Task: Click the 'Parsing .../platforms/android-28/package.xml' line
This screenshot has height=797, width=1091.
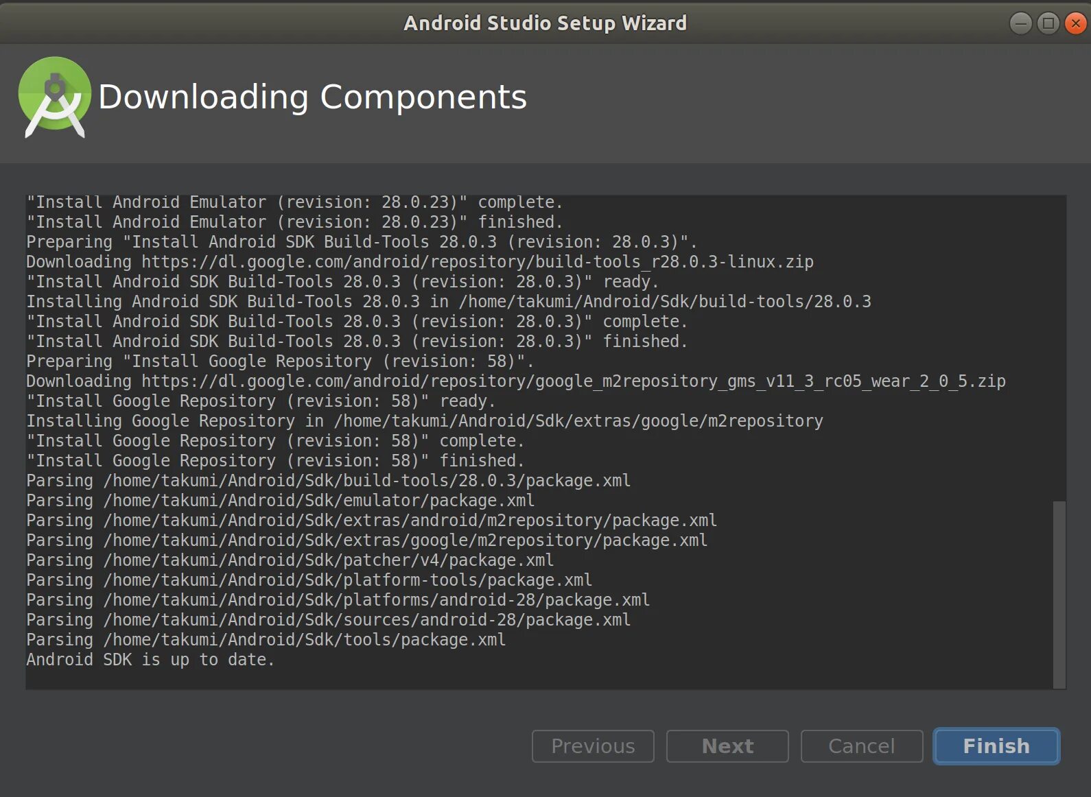Action: tap(338, 600)
